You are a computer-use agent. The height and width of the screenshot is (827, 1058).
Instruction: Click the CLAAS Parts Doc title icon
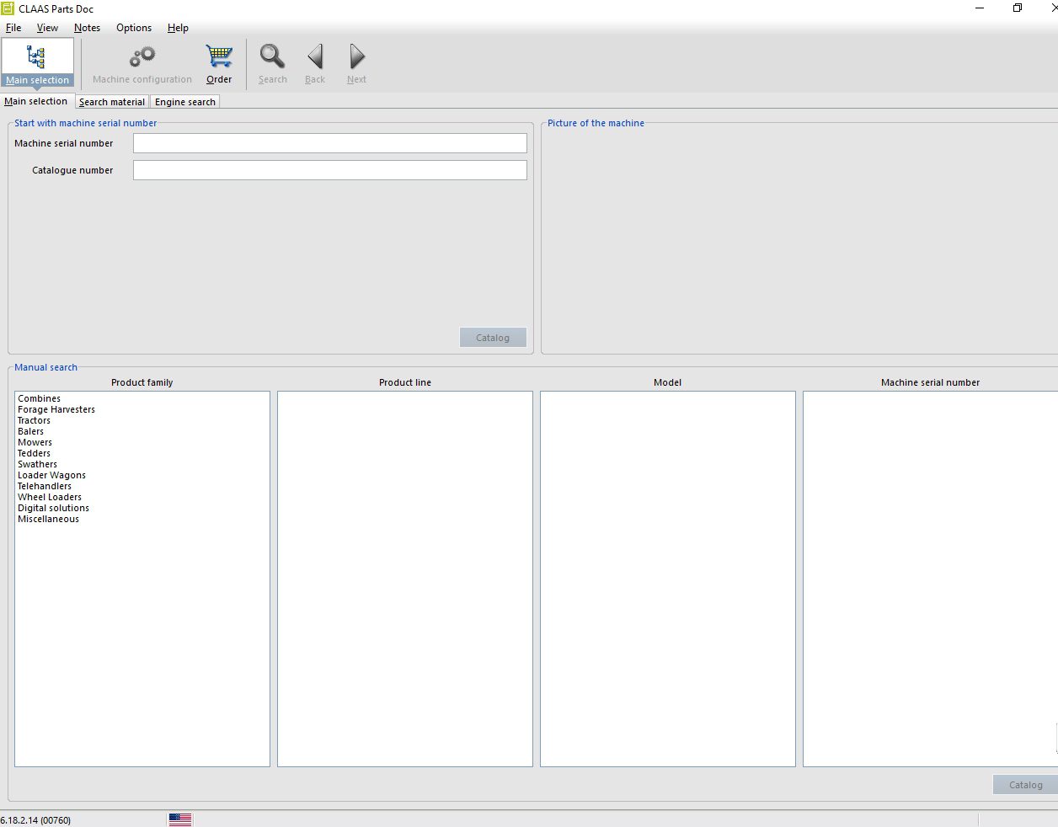8,8
